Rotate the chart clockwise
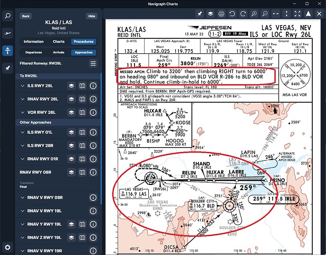This screenshot has height=255, width=326. point(243,14)
